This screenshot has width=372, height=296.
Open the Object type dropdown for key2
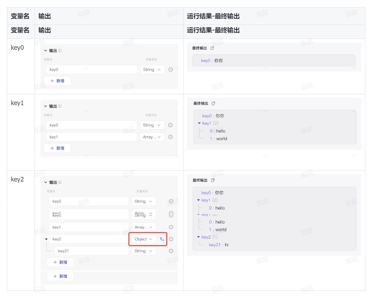click(144, 239)
